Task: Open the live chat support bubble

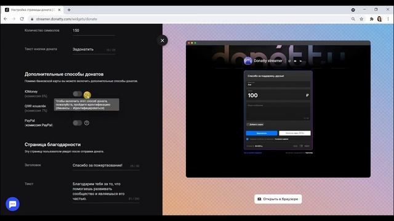Action: (x=12, y=204)
